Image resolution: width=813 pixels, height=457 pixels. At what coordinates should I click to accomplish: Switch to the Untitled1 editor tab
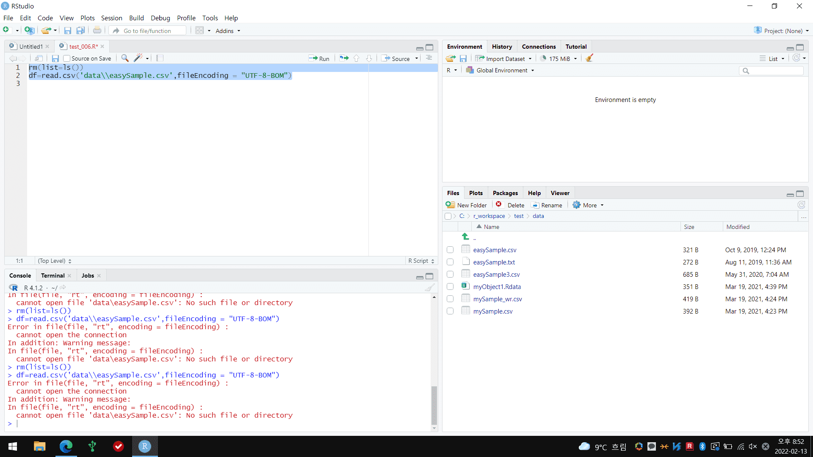(31, 47)
